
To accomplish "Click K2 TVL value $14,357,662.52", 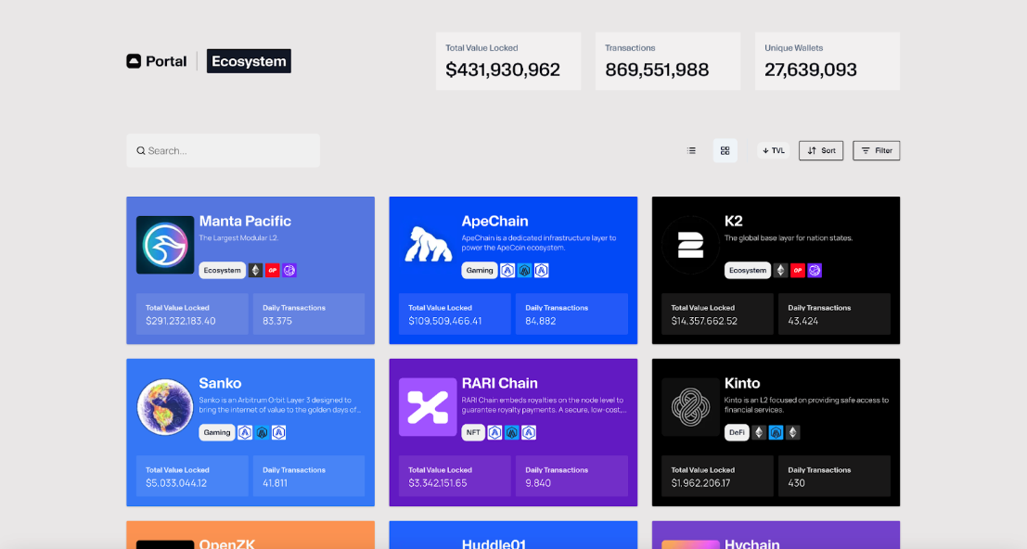I will coord(704,321).
